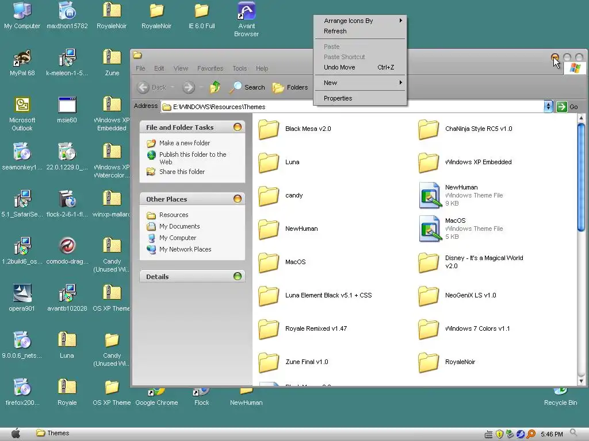
Task: Open the My Computer desktop icon
Action: [22, 16]
